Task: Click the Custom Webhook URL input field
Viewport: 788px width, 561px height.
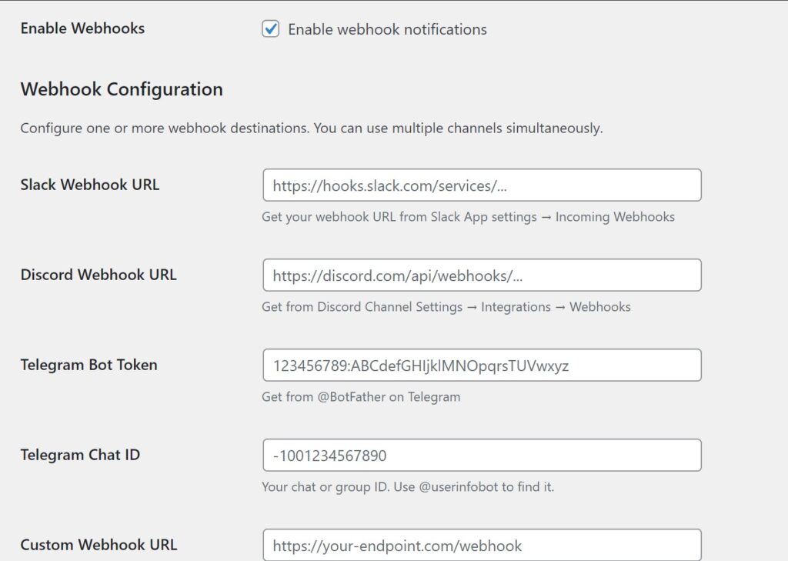Action: [x=482, y=545]
